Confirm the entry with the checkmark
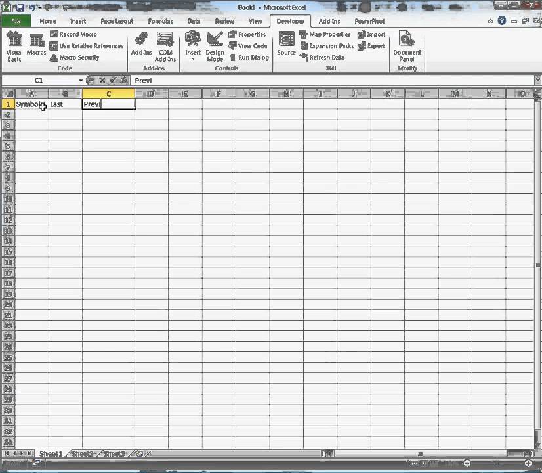This screenshot has height=473, width=542. [113, 80]
